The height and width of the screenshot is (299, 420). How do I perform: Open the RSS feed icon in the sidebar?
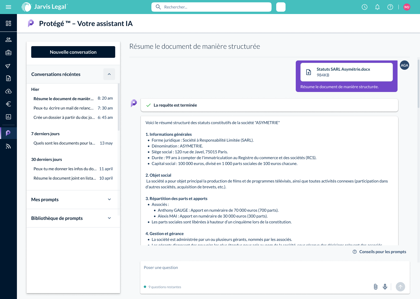[x=8, y=146]
